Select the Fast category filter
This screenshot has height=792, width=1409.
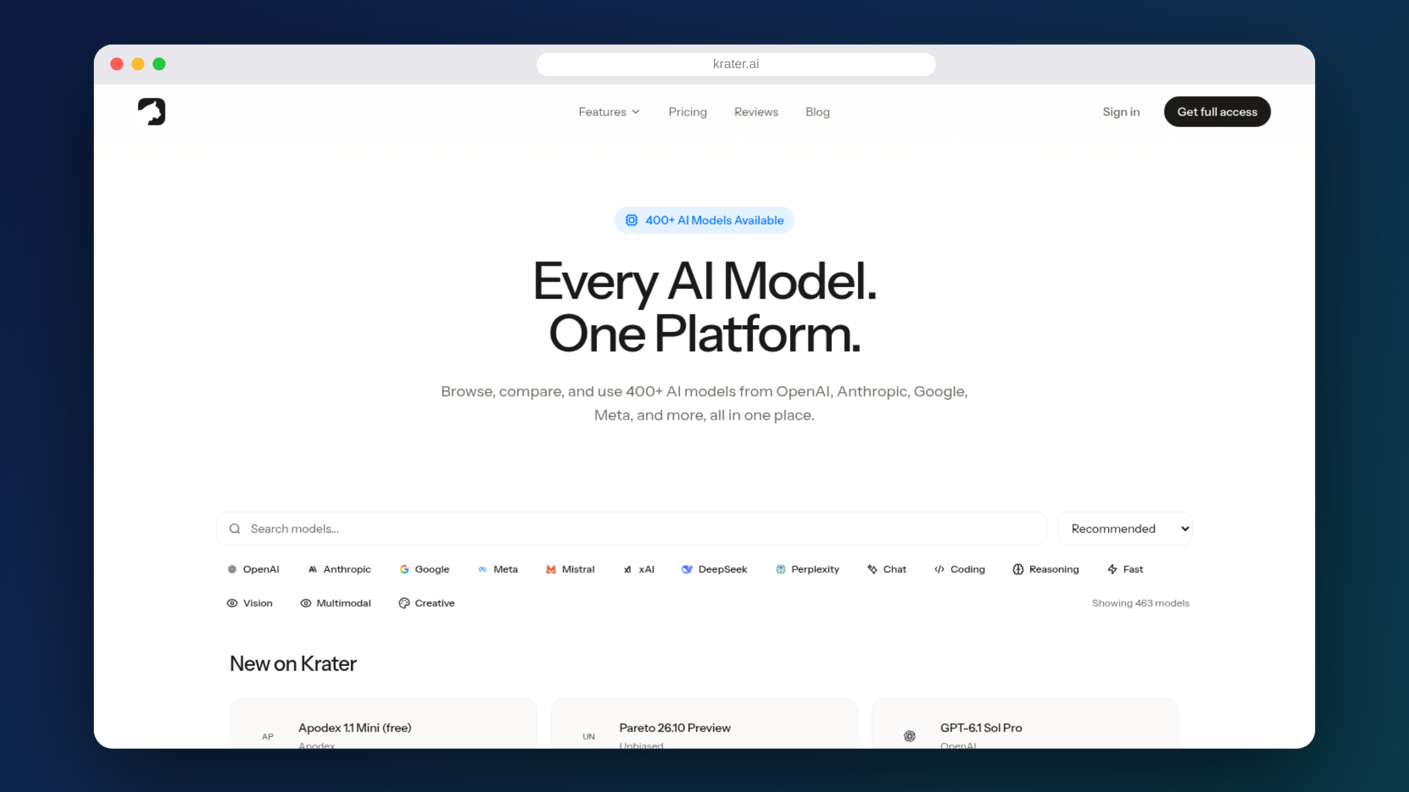1125,569
